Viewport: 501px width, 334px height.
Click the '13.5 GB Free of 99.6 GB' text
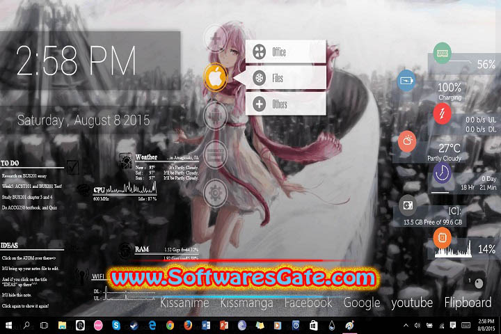[x=433, y=222]
